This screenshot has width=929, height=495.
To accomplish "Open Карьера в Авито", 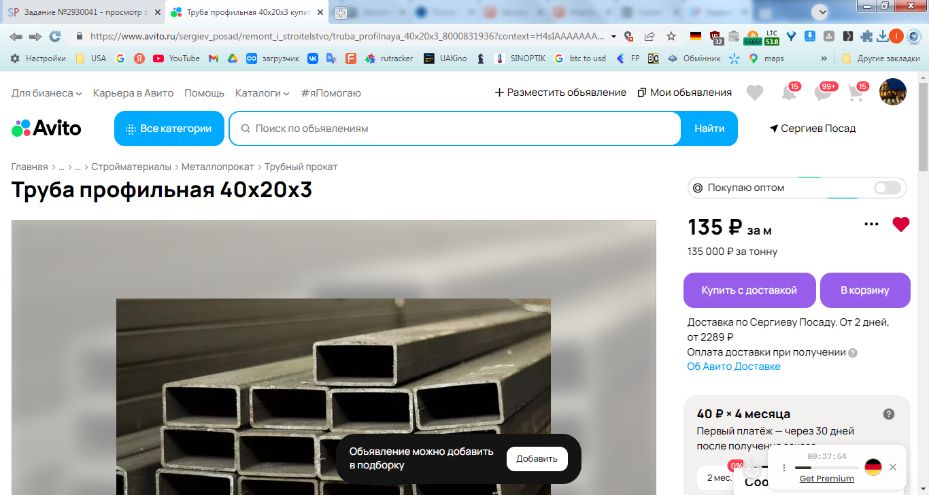I will 133,92.
